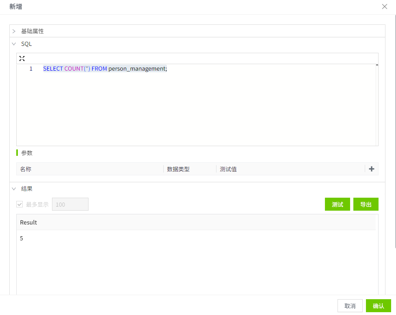Run the query with the 测试 button
The image size is (396, 315).
337,204
